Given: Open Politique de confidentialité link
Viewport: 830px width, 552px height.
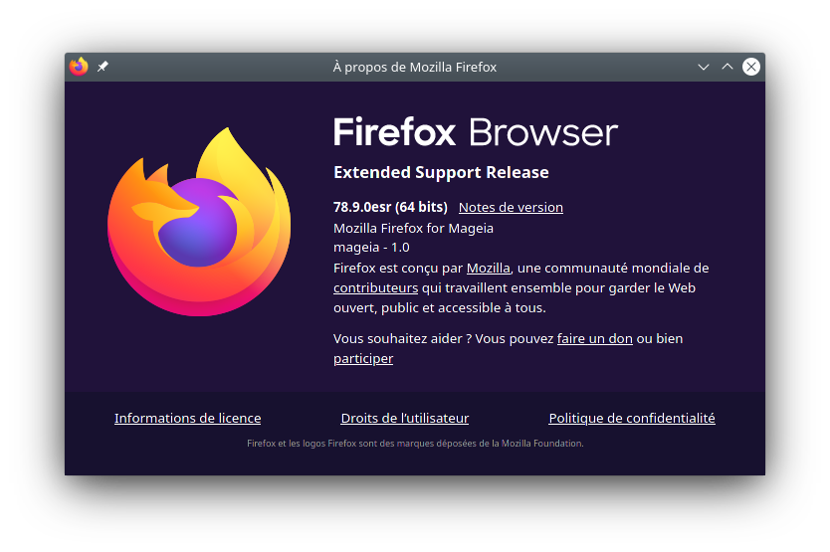Looking at the screenshot, I should coord(632,418).
